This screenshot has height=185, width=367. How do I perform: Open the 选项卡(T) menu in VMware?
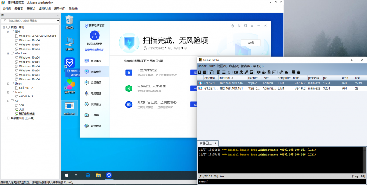point(60,9)
